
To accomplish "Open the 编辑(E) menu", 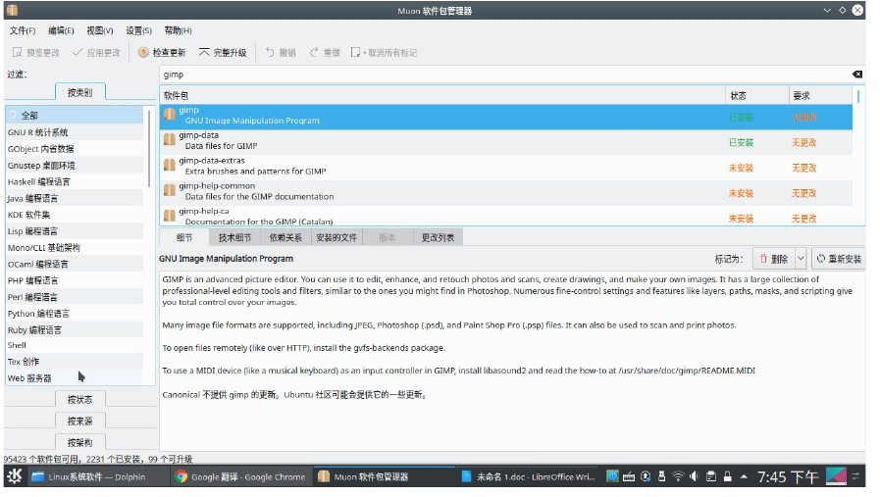I will click(61, 30).
